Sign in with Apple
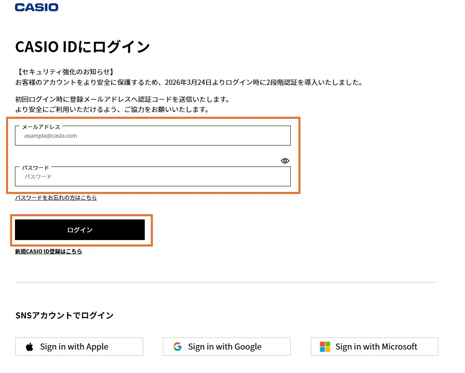Viewport: 465px width, 373px height. pyautogui.click(x=79, y=346)
